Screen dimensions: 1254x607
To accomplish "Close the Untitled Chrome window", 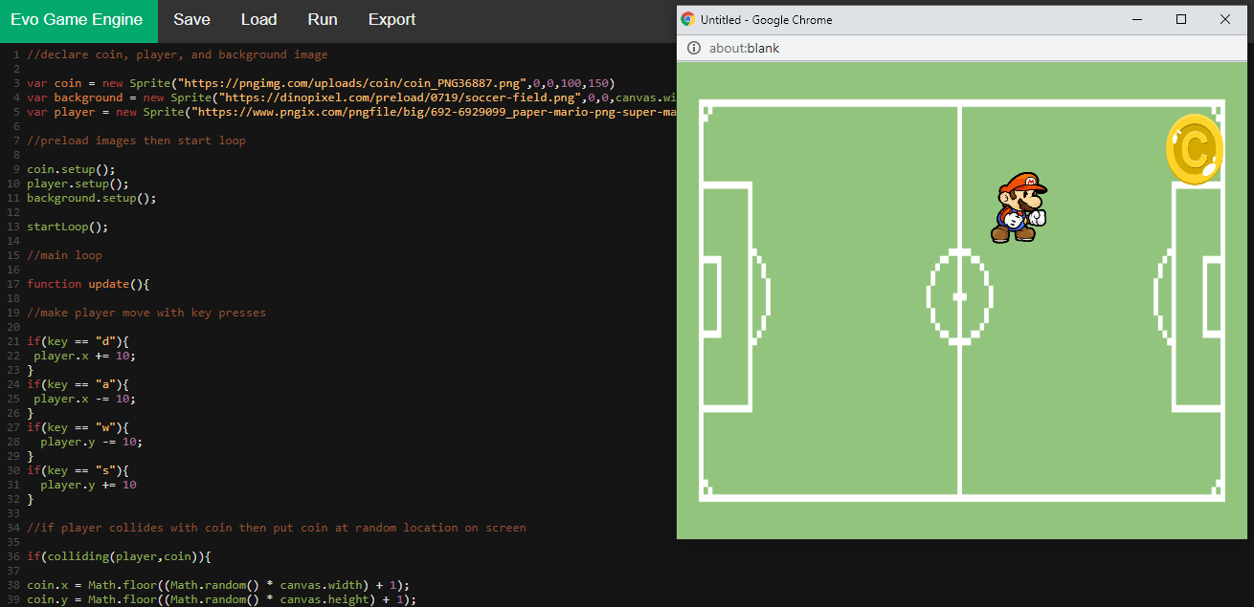I will coord(1225,19).
